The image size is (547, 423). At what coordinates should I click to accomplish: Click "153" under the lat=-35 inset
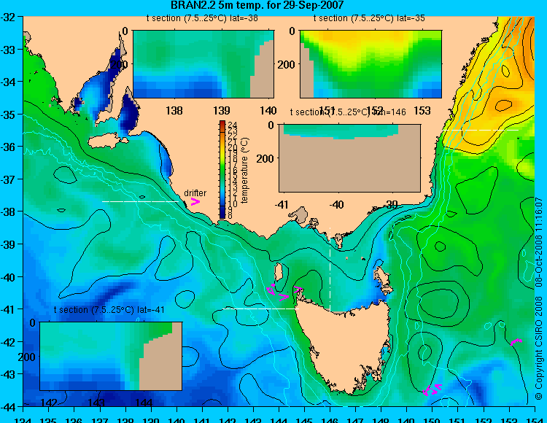point(422,111)
